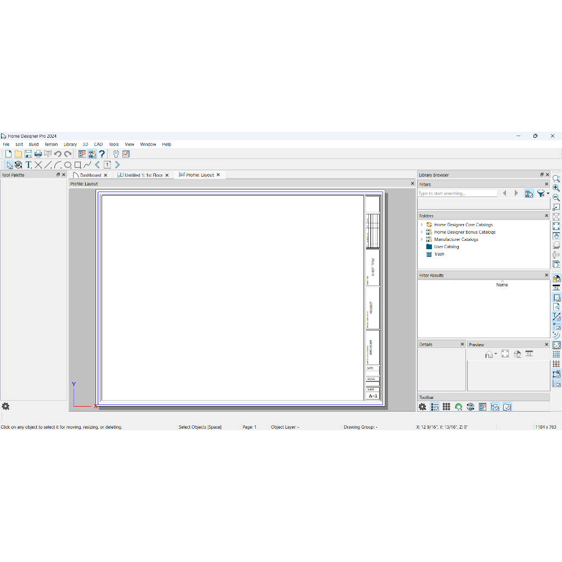Select the Text tool in toolbar
Screen dimensions: 562x562
tap(29, 165)
